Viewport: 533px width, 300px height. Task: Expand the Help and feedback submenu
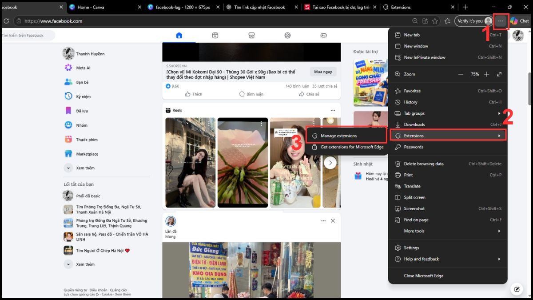pyautogui.click(x=448, y=259)
